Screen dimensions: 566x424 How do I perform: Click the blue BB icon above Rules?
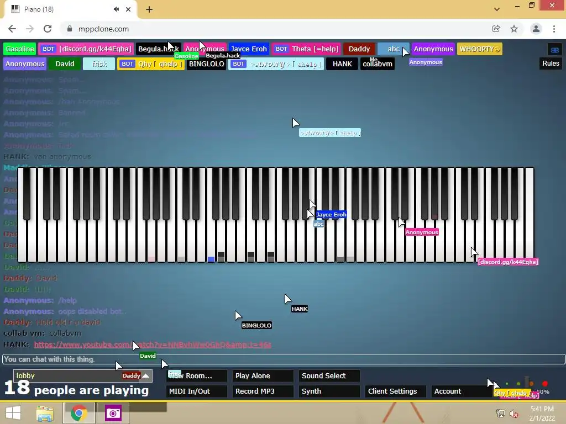point(555,50)
